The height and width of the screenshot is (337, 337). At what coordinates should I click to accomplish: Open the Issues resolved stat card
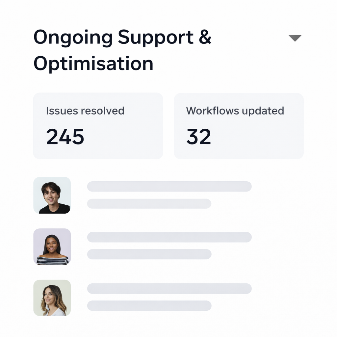(x=98, y=126)
